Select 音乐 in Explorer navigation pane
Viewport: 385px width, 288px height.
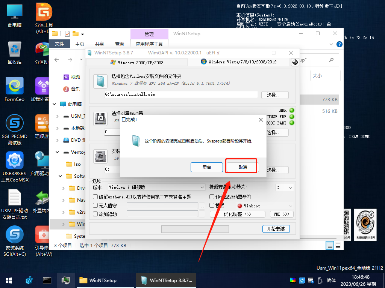(72, 89)
